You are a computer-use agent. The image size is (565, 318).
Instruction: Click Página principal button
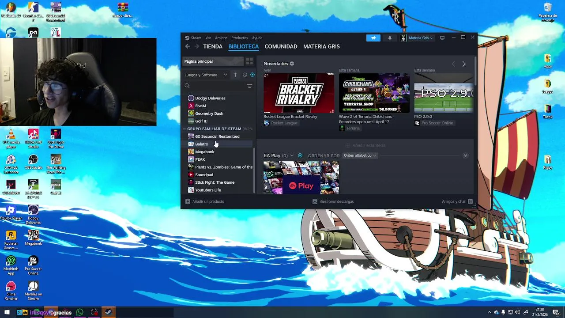[213, 61]
